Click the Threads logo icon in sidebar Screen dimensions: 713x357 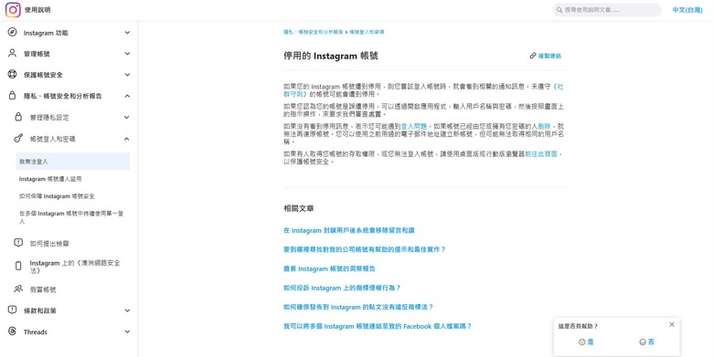pos(12,331)
